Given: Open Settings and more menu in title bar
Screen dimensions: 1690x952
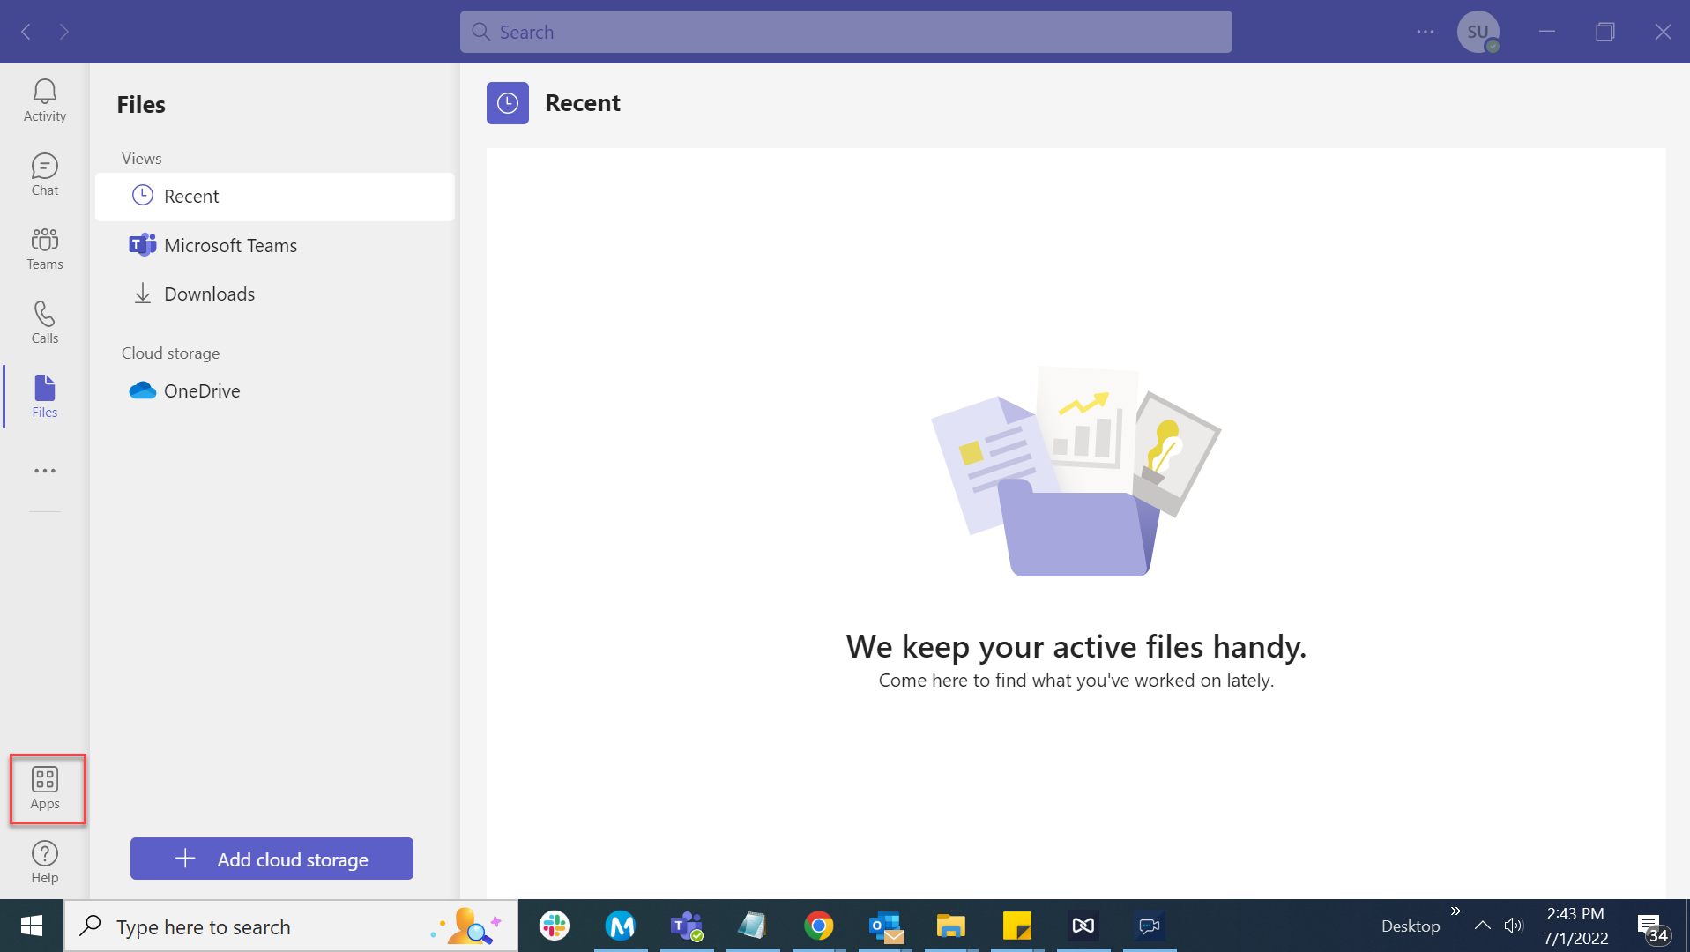Looking at the screenshot, I should coord(1425,32).
